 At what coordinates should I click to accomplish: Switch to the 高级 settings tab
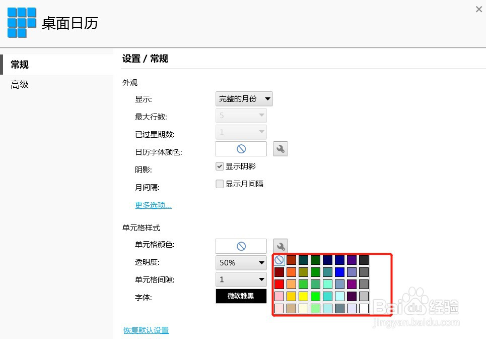click(19, 84)
